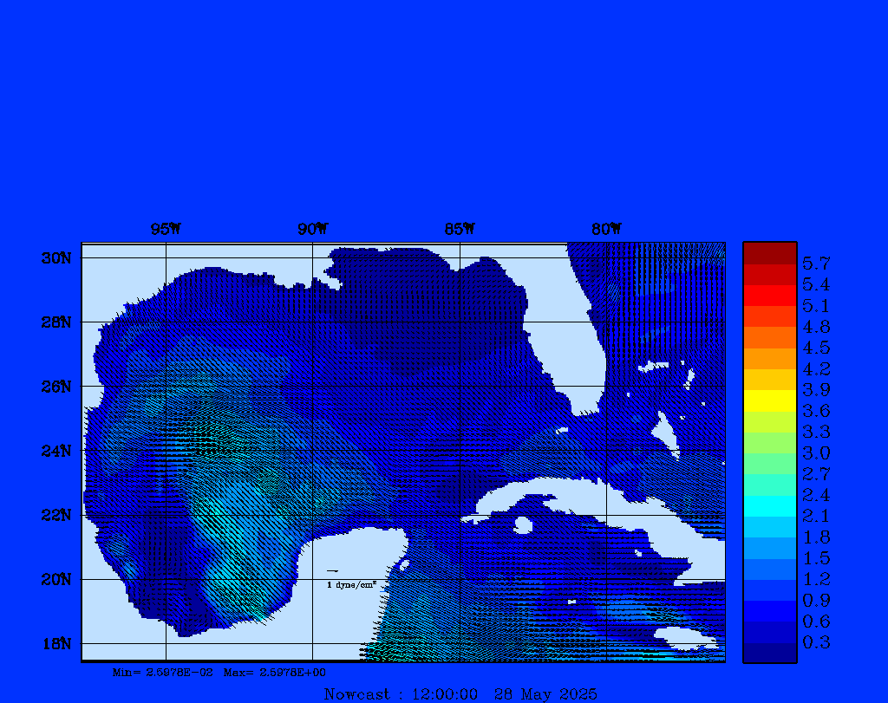
Task: Click the darkest navy swatch at the legend bottom
Action: pos(769,653)
